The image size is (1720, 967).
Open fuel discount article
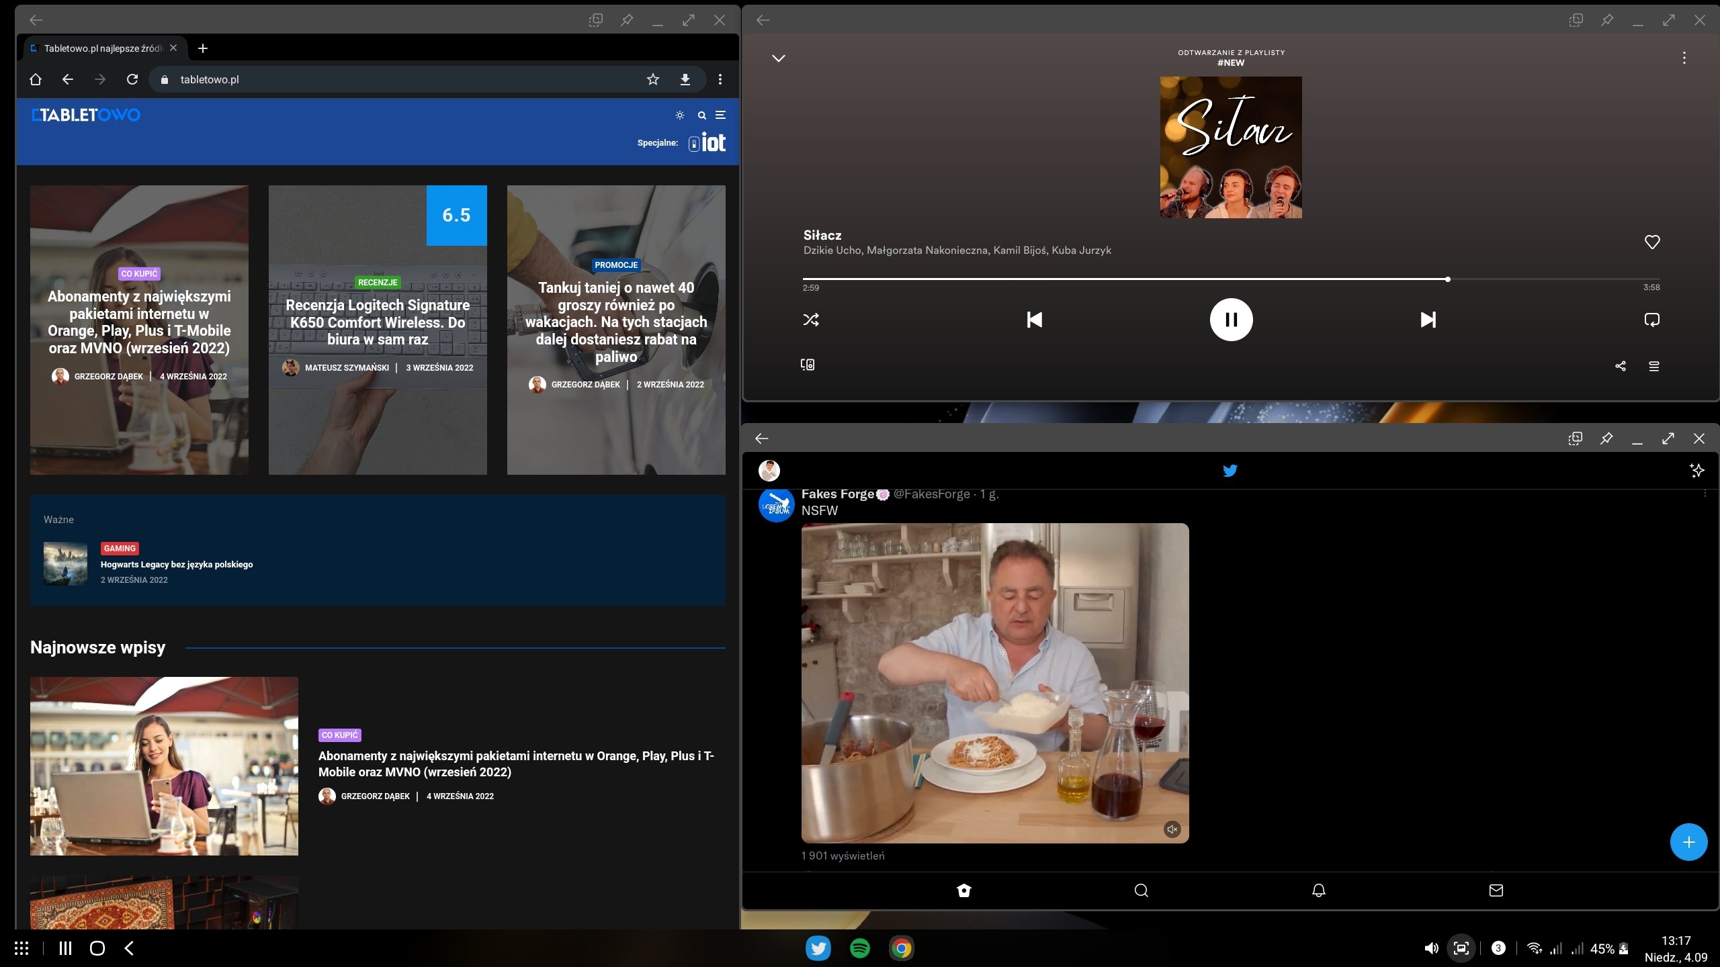coord(616,322)
